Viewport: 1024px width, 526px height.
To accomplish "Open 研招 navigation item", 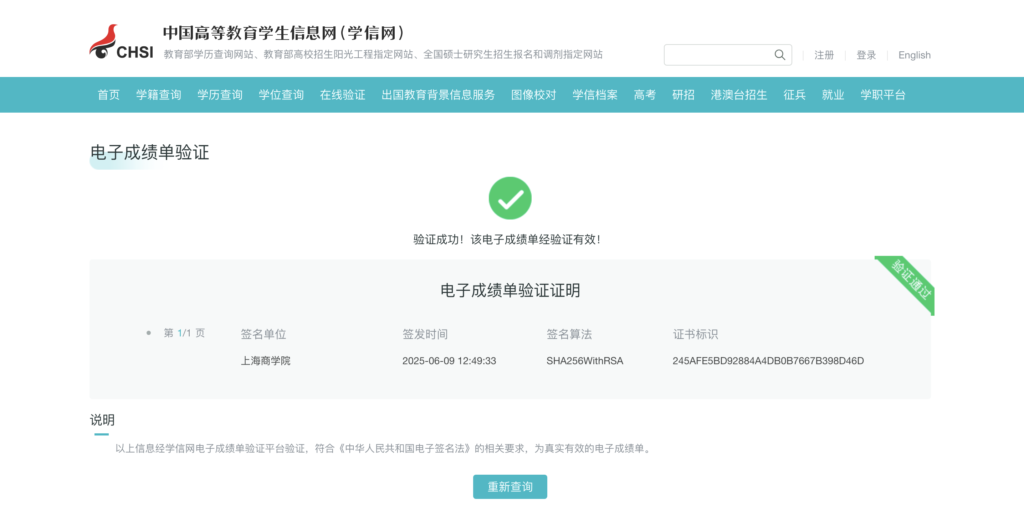I will 683,94.
